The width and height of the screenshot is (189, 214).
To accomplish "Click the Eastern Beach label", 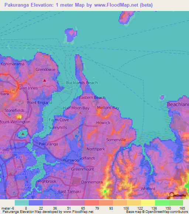I will tap(92, 97).
